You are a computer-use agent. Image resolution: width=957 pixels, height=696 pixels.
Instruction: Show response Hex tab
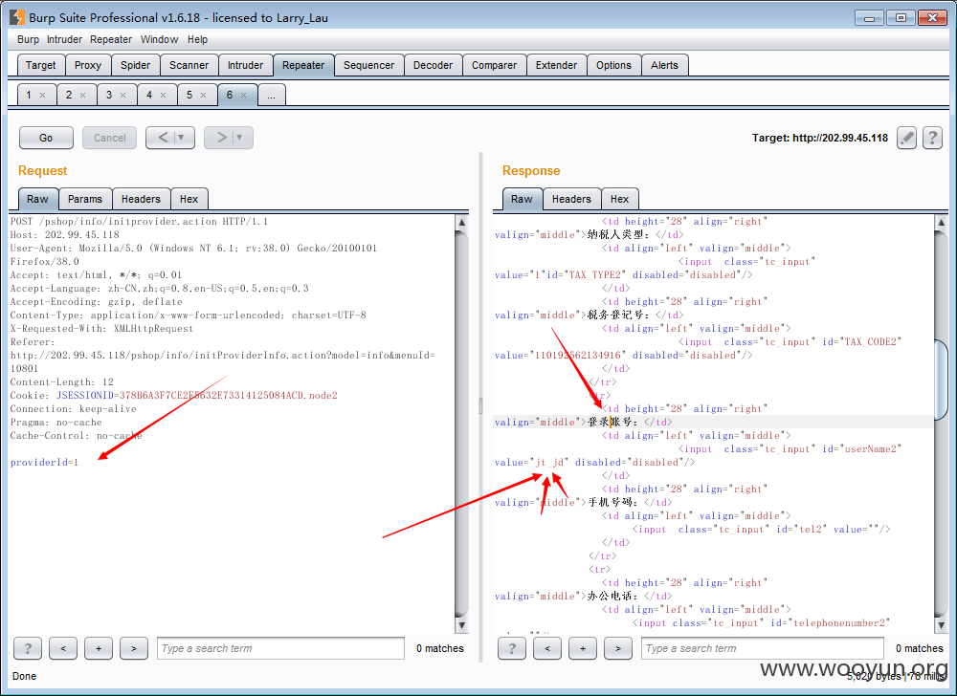619,199
